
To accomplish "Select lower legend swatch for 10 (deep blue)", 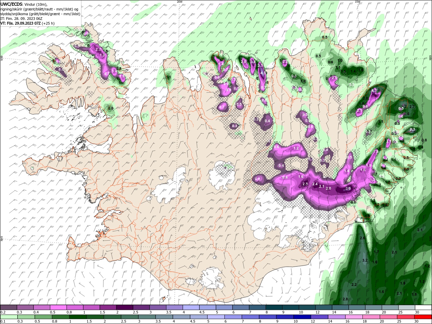I will 302,317.
